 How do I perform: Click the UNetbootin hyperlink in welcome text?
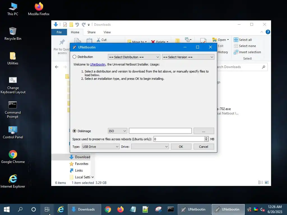pos(98,64)
